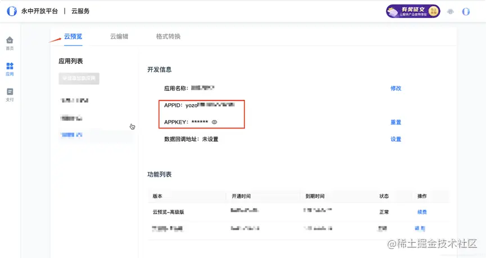Click the Yozo platform logo
486x258 pixels.
tap(12, 11)
